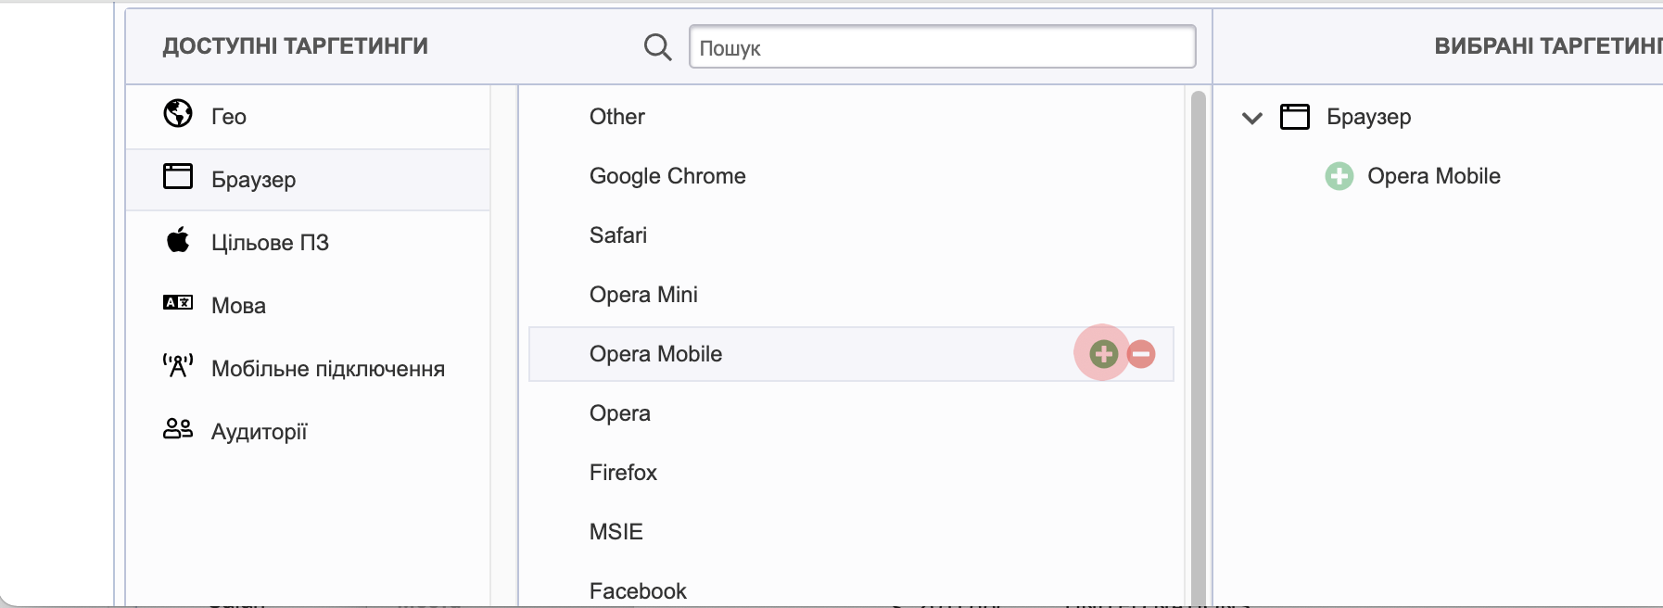Click the Пошук search input field
The height and width of the screenshot is (608, 1663).
[x=942, y=47]
